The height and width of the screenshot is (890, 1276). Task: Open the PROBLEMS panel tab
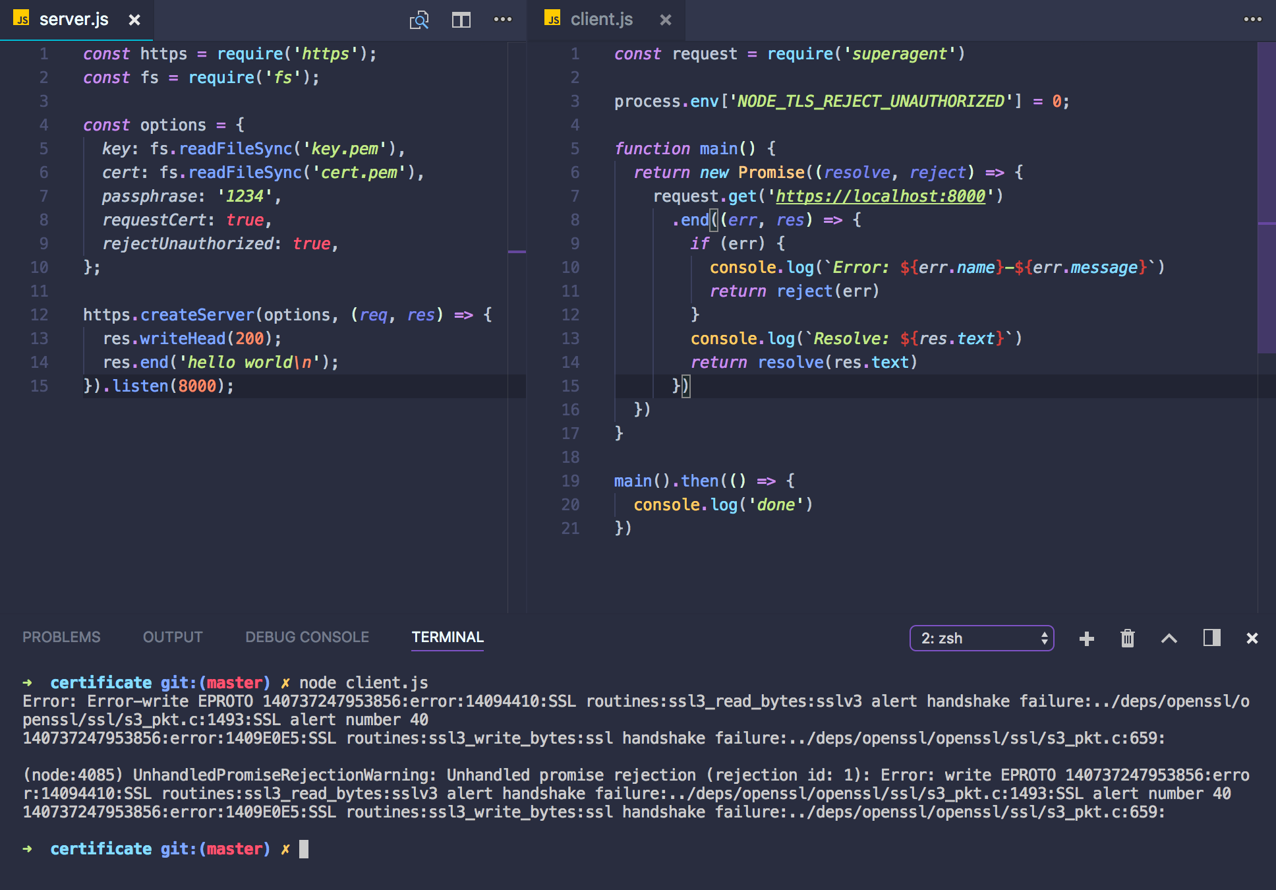61,637
